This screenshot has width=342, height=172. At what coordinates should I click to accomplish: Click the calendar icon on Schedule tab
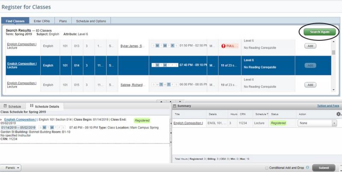point(5,106)
